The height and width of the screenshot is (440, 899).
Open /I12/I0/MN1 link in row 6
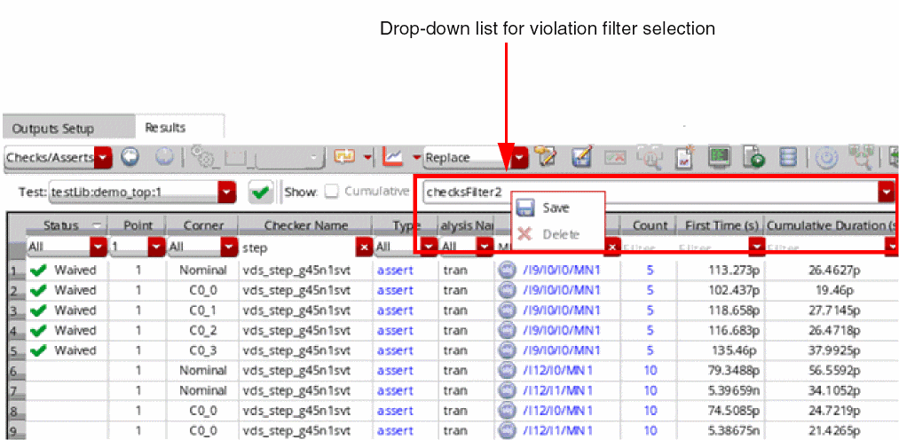click(558, 371)
